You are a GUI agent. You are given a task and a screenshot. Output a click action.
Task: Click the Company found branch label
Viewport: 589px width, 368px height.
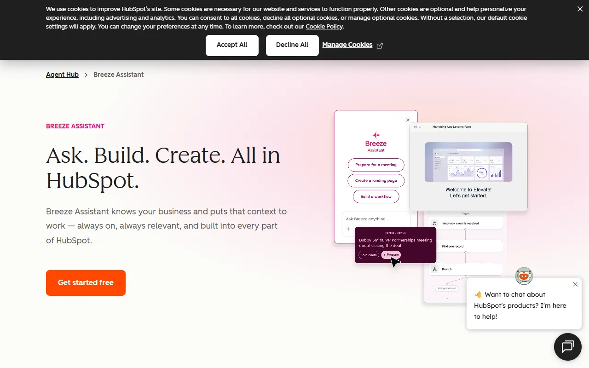click(447, 288)
